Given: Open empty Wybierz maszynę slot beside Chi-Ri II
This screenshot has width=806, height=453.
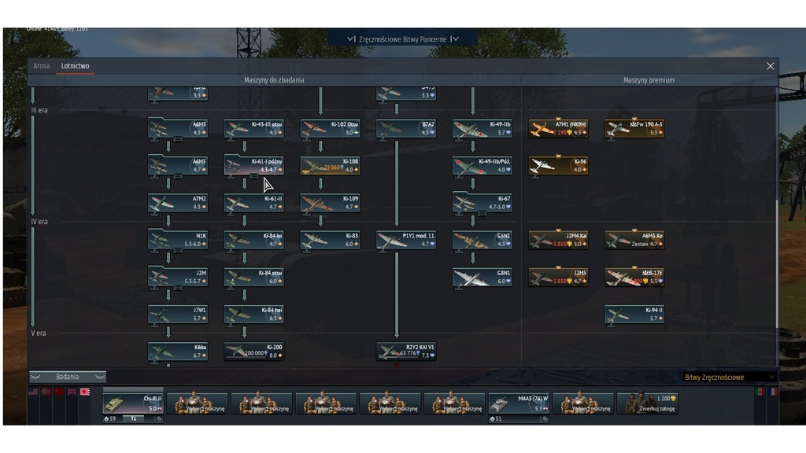Looking at the screenshot, I should coord(198,403).
